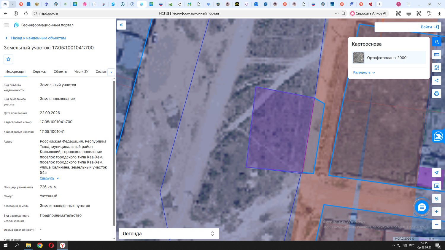Open a new browser tab
445x250 pixels.
pyautogui.click(x=379, y=4)
